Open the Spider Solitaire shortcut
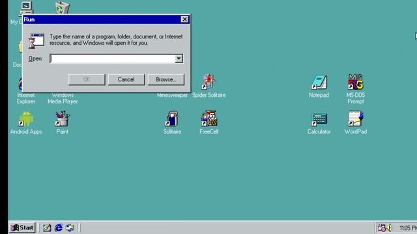 (208, 82)
